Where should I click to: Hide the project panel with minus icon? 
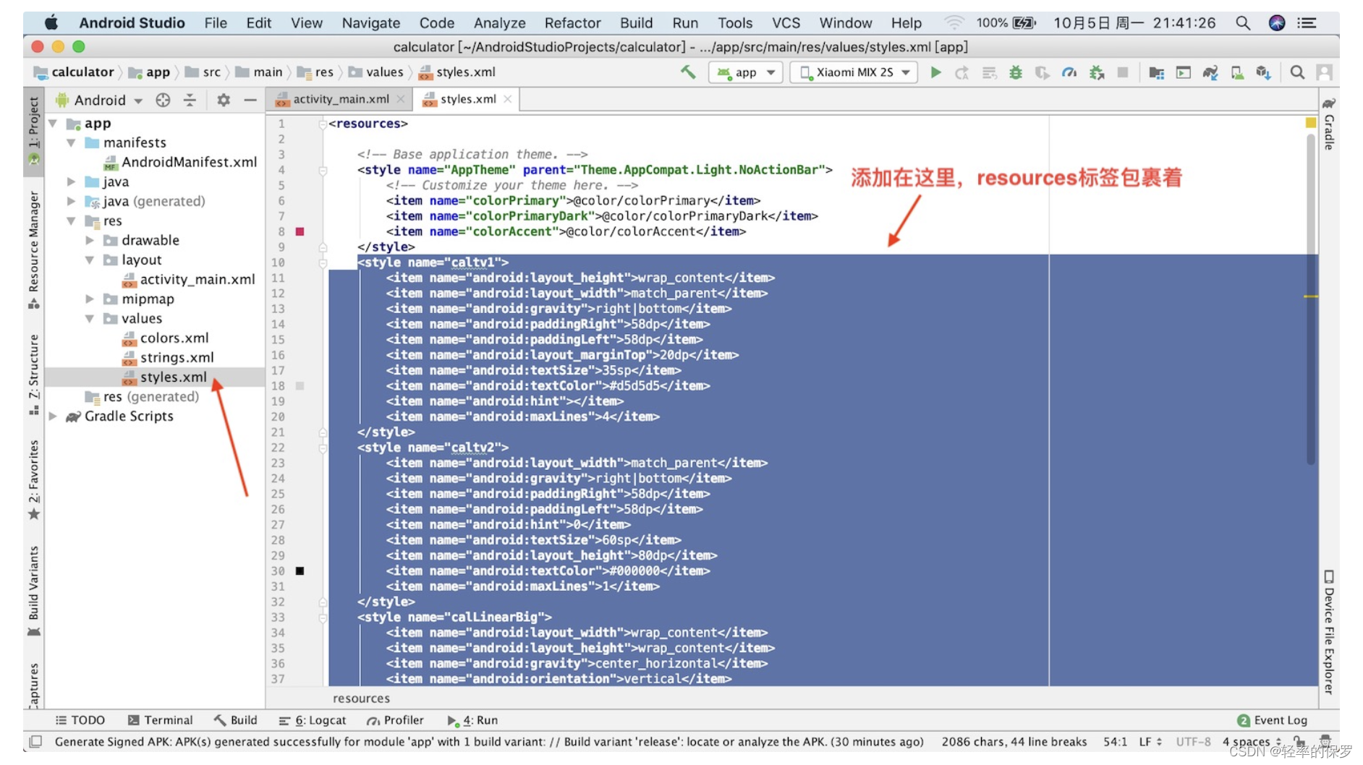pos(250,100)
